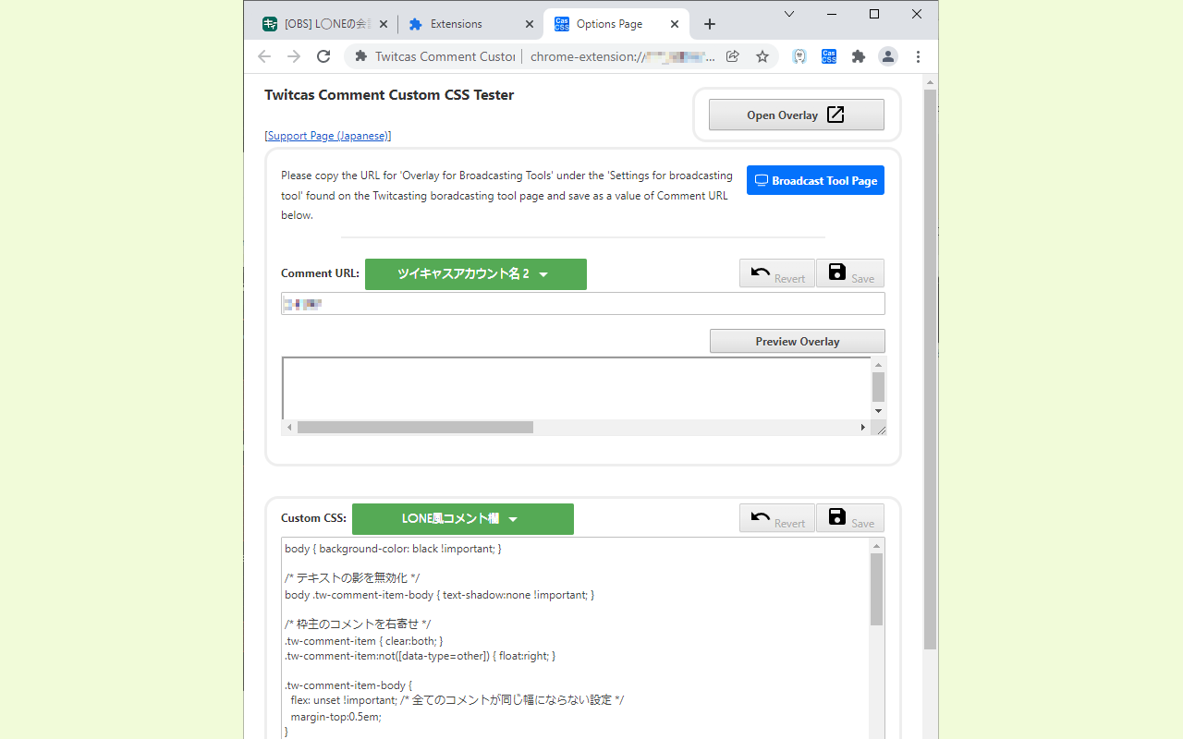
Task: Minimize the Chrome window
Action: pos(832,14)
